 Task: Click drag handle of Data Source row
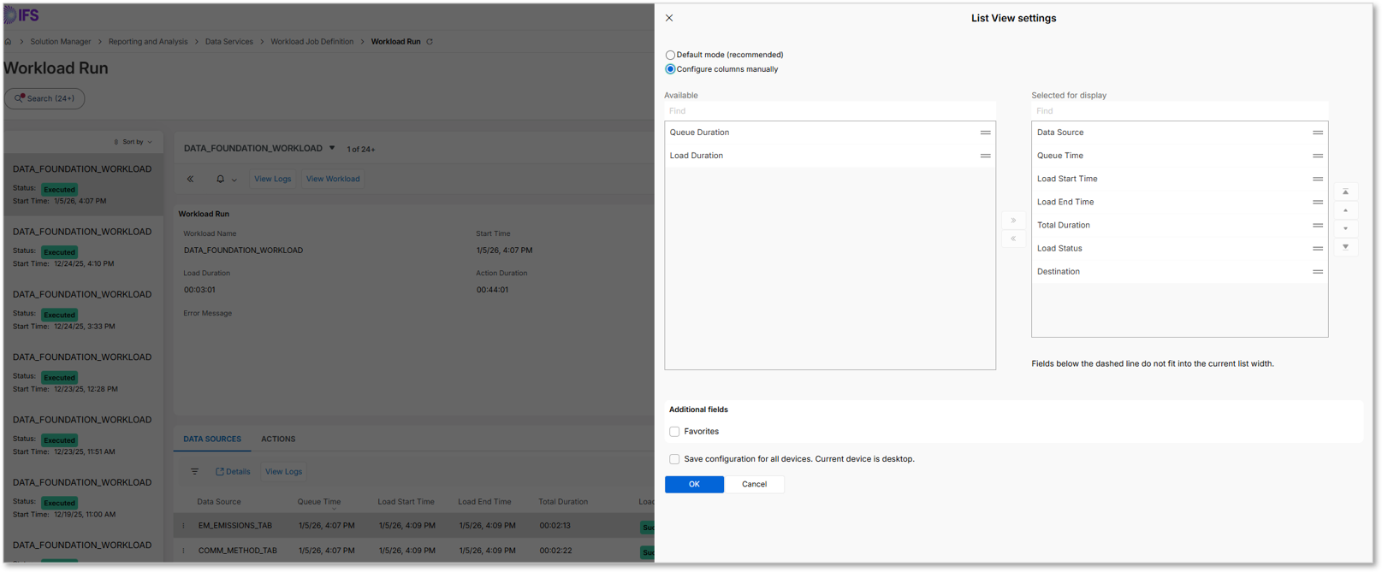click(1317, 133)
